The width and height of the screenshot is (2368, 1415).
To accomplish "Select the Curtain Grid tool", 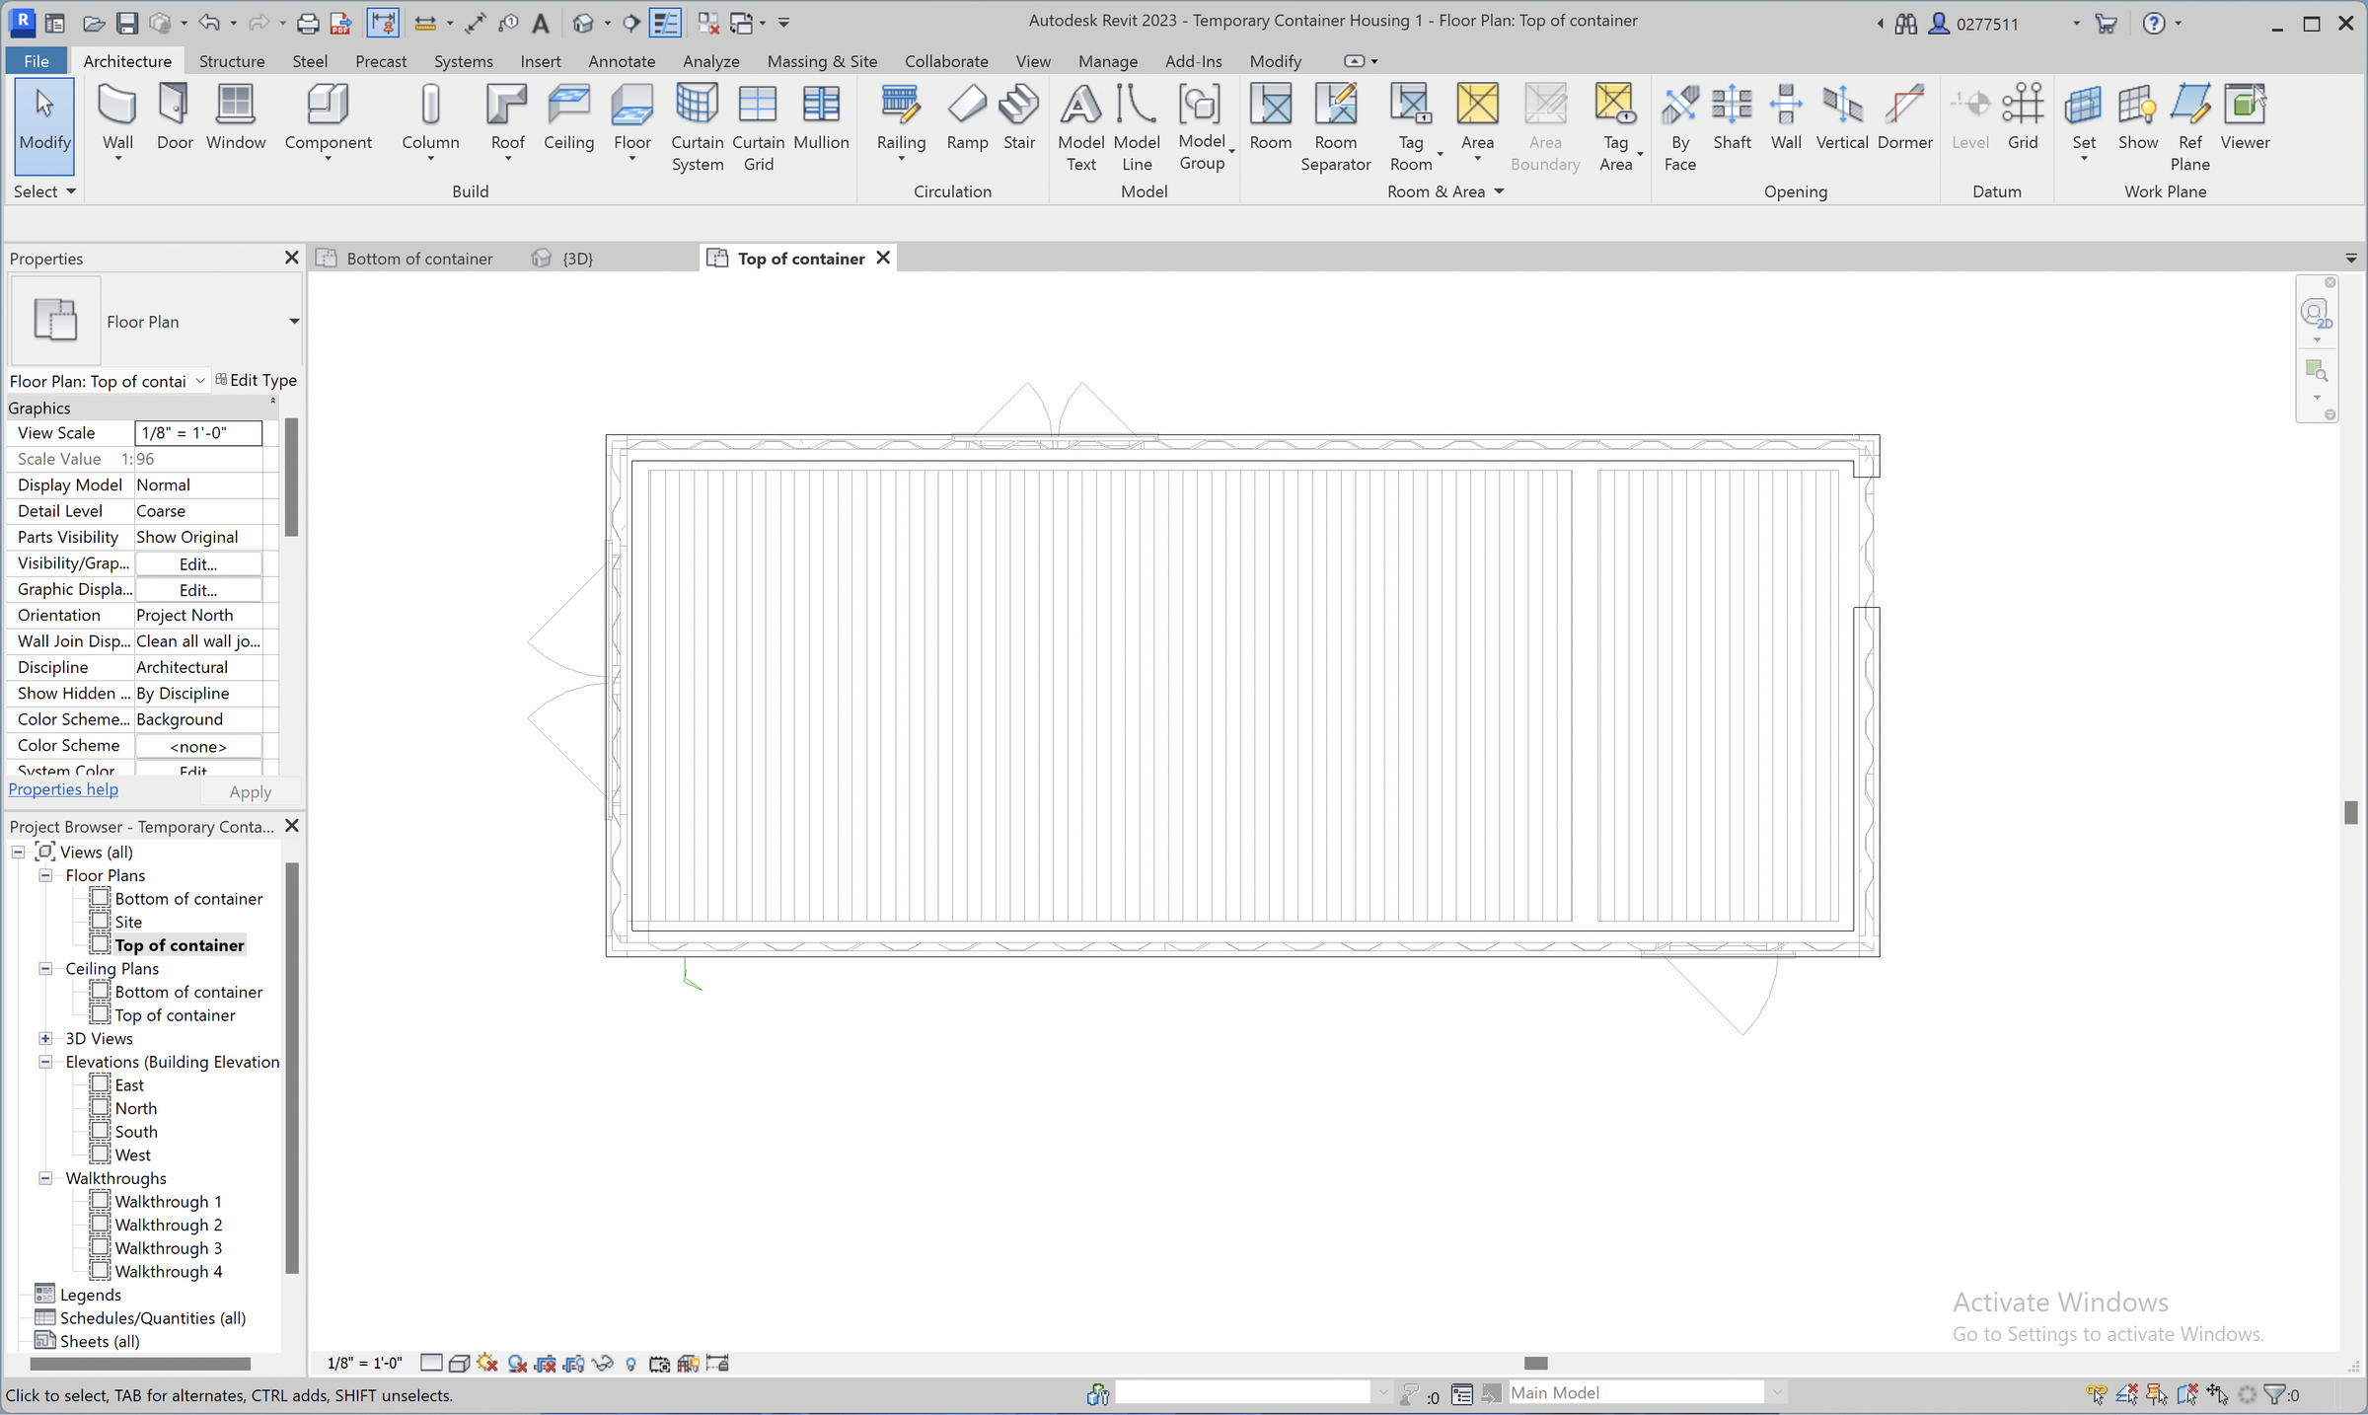I will tap(758, 128).
